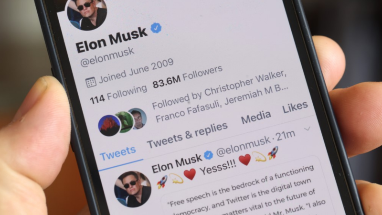
Task: Tap the verified badge in the tweet header
Action: point(208,155)
